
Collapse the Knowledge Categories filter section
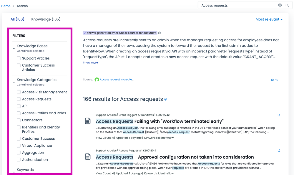click(x=14, y=82)
